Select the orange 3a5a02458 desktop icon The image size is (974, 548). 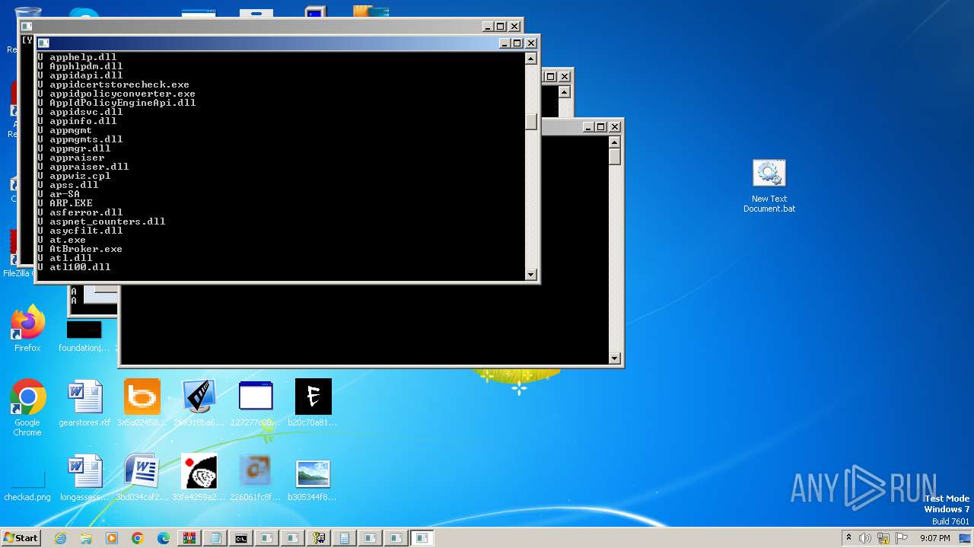click(142, 403)
